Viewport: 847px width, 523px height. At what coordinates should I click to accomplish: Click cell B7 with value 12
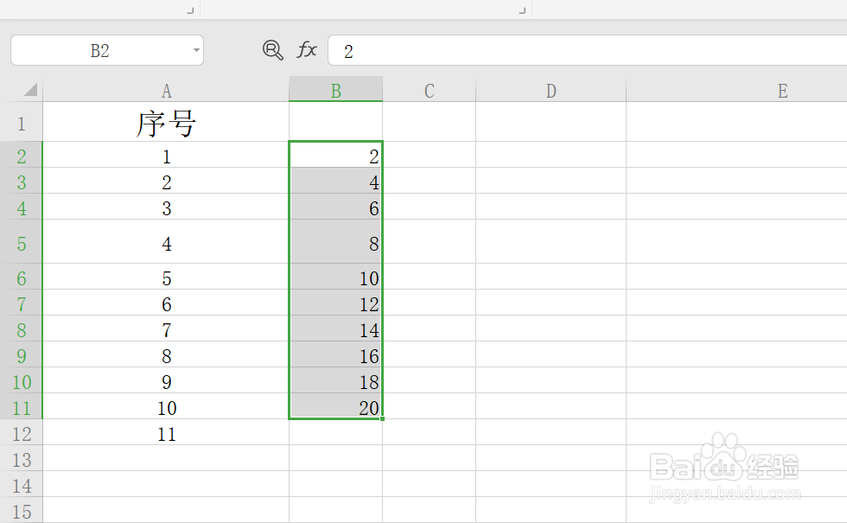(x=336, y=303)
